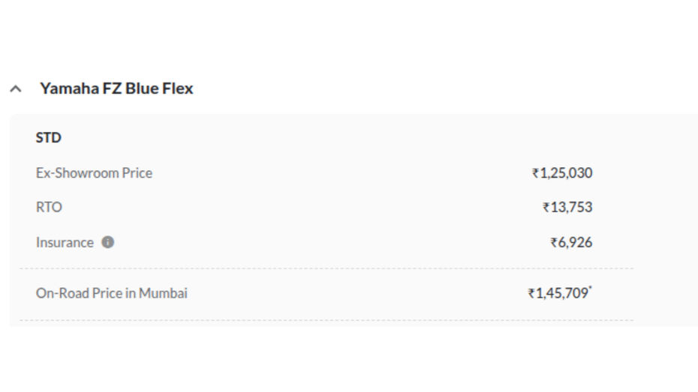
Task: Collapse the Yamaha FZ Blue Flex section chevron
Action: point(16,89)
